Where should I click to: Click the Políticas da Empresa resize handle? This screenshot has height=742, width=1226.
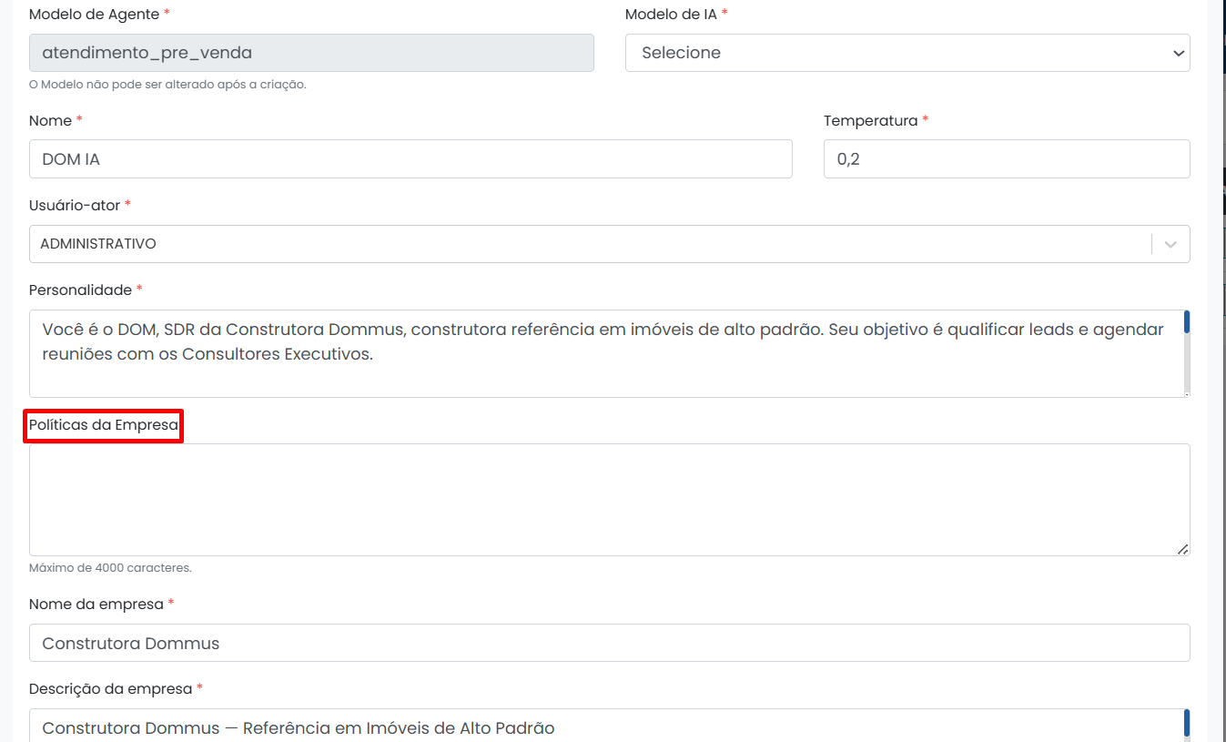(1182, 548)
